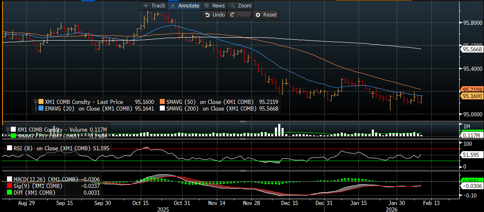Undo the last chart action
The height and width of the screenshot is (212, 484).
tap(214, 15)
